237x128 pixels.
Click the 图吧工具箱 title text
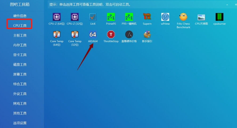[x=20, y=5]
